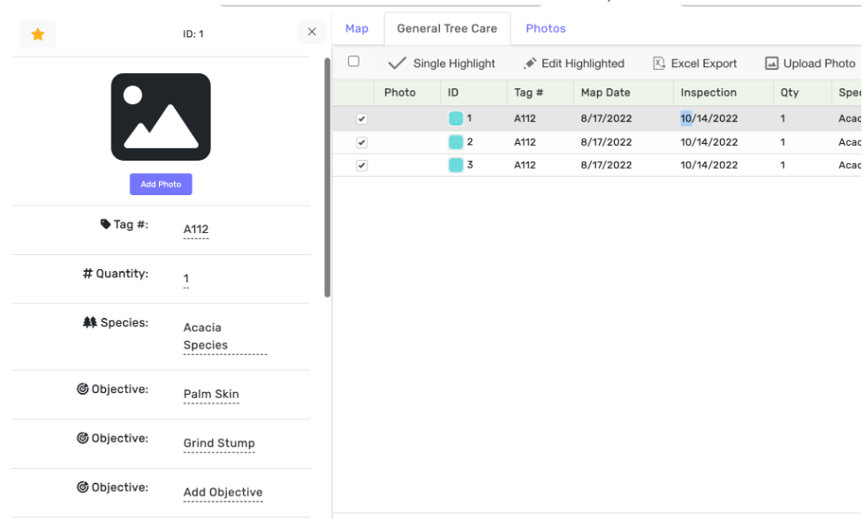Click Map Date 8/17/2022 in row 3
863x520 pixels.
pos(606,165)
